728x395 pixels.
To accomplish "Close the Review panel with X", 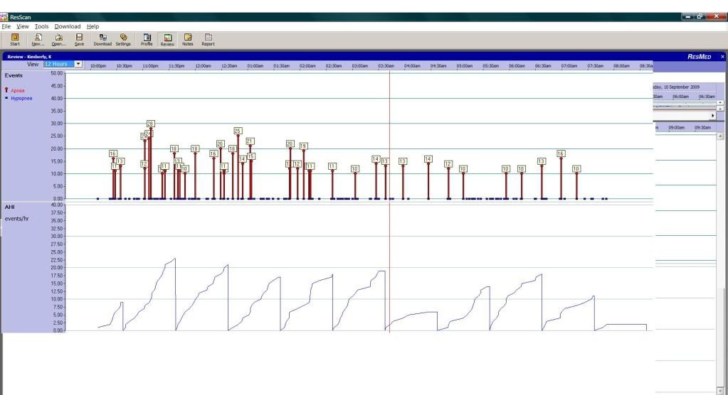I will 722,56.
